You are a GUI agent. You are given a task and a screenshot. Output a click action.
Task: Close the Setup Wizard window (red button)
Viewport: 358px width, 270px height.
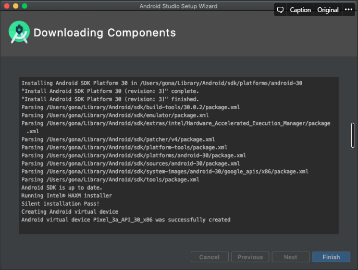point(7,6)
